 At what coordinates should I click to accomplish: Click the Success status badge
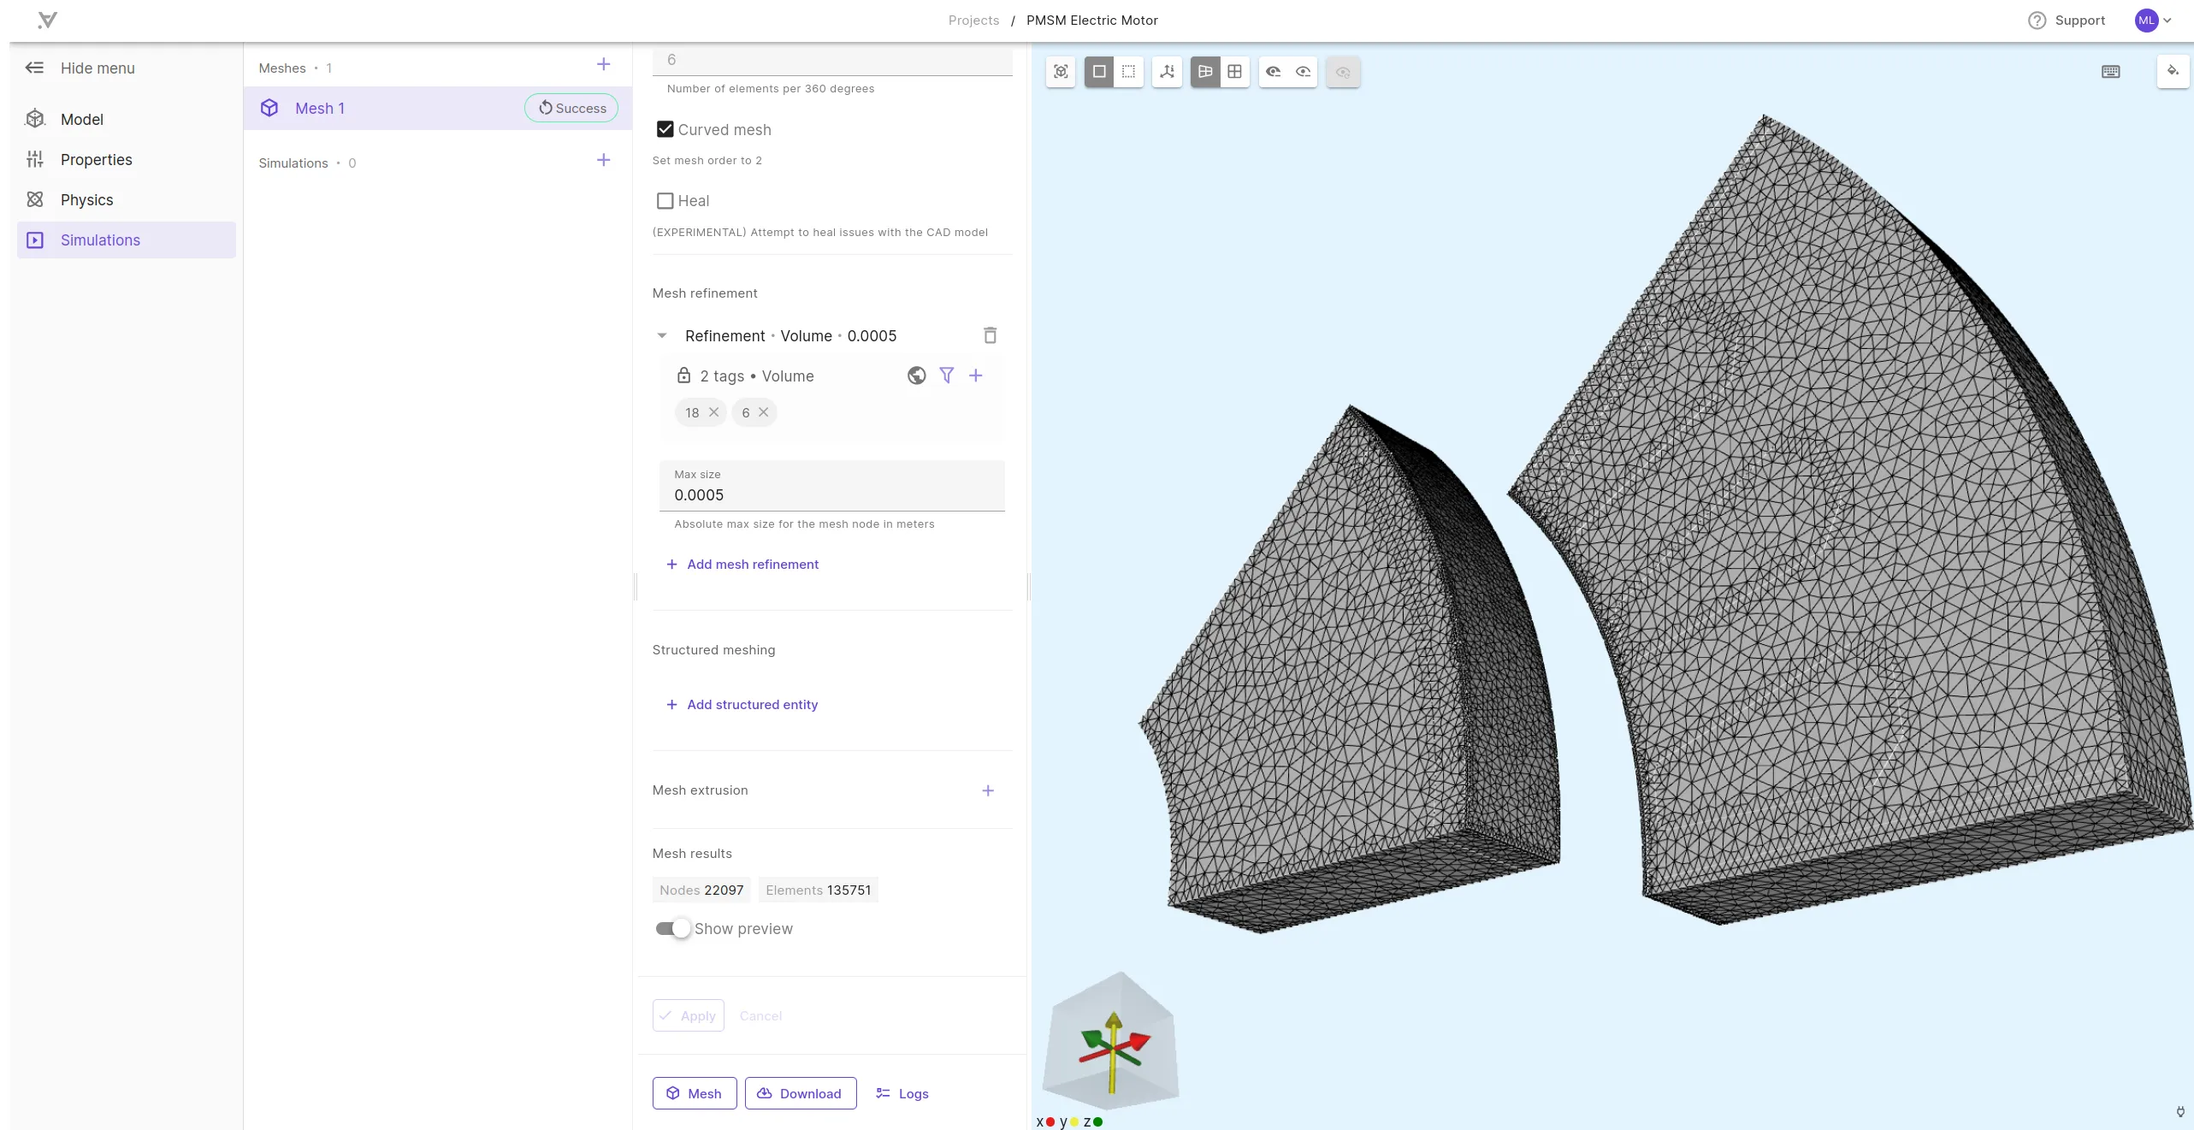pyautogui.click(x=571, y=108)
